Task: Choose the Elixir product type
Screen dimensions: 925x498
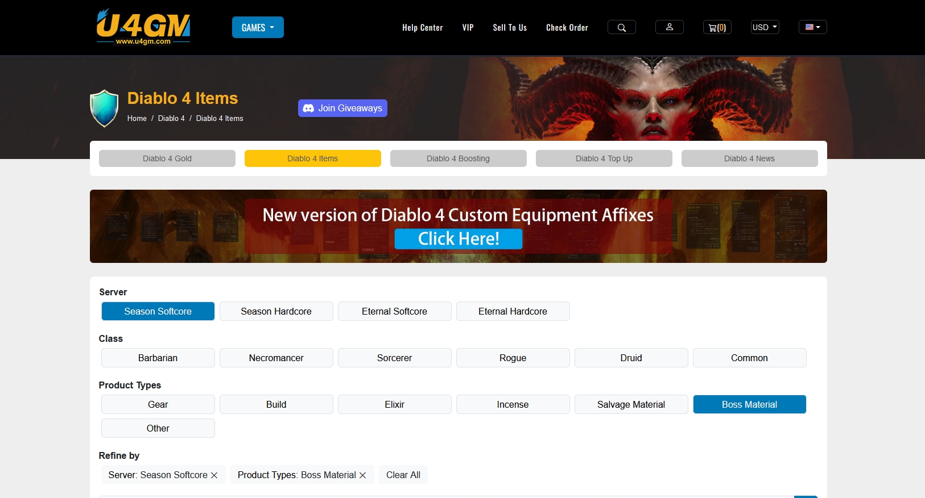Action: click(x=395, y=404)
